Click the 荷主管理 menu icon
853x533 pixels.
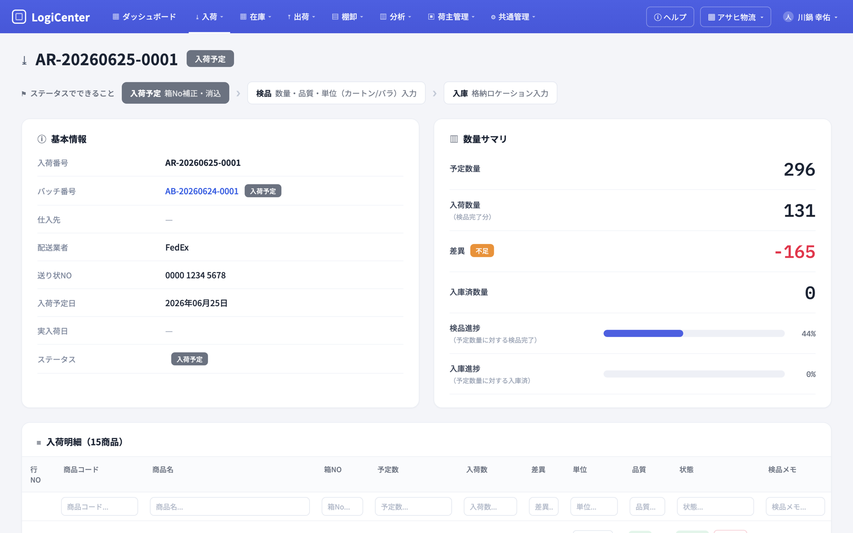431,17
